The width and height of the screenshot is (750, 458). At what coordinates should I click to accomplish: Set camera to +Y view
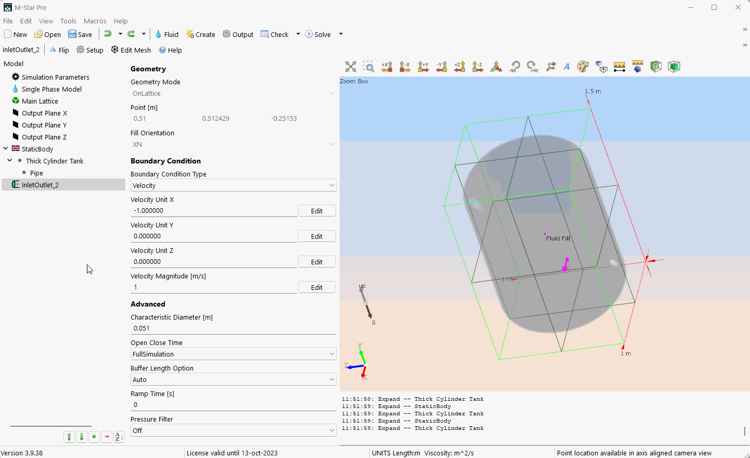tap(423, 67)
